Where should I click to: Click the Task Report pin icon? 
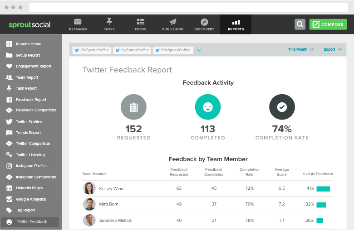click(x=9, y=89)
